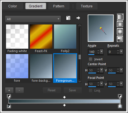Click the Repeats spinner arrows
Image resolution: width=128 pixels, height=113 pixels.
click(118, 52)
